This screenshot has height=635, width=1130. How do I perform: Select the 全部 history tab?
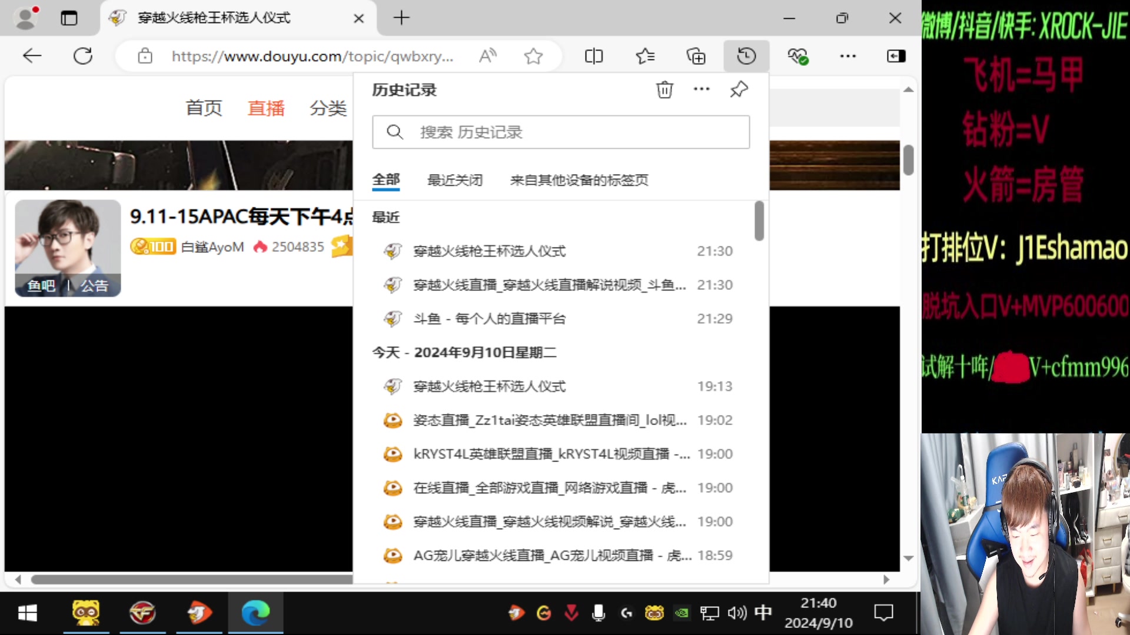pos(386,180)
